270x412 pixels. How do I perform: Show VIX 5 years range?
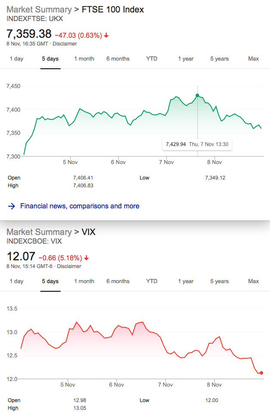tap(220, 281)
